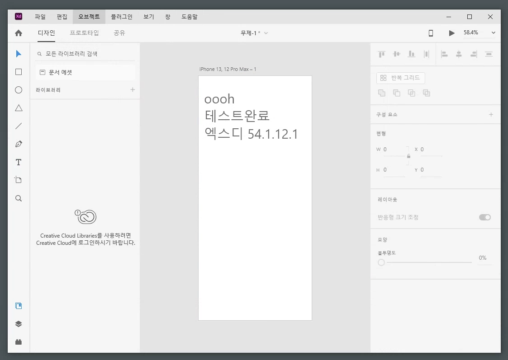Screen dimensions: 508x360
Task: Switch to the 프로토타입 tab
Action: pyautogui.click(x=84, y=33)
